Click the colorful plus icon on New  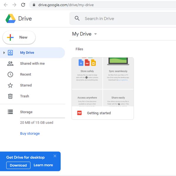tap(10, 37)
